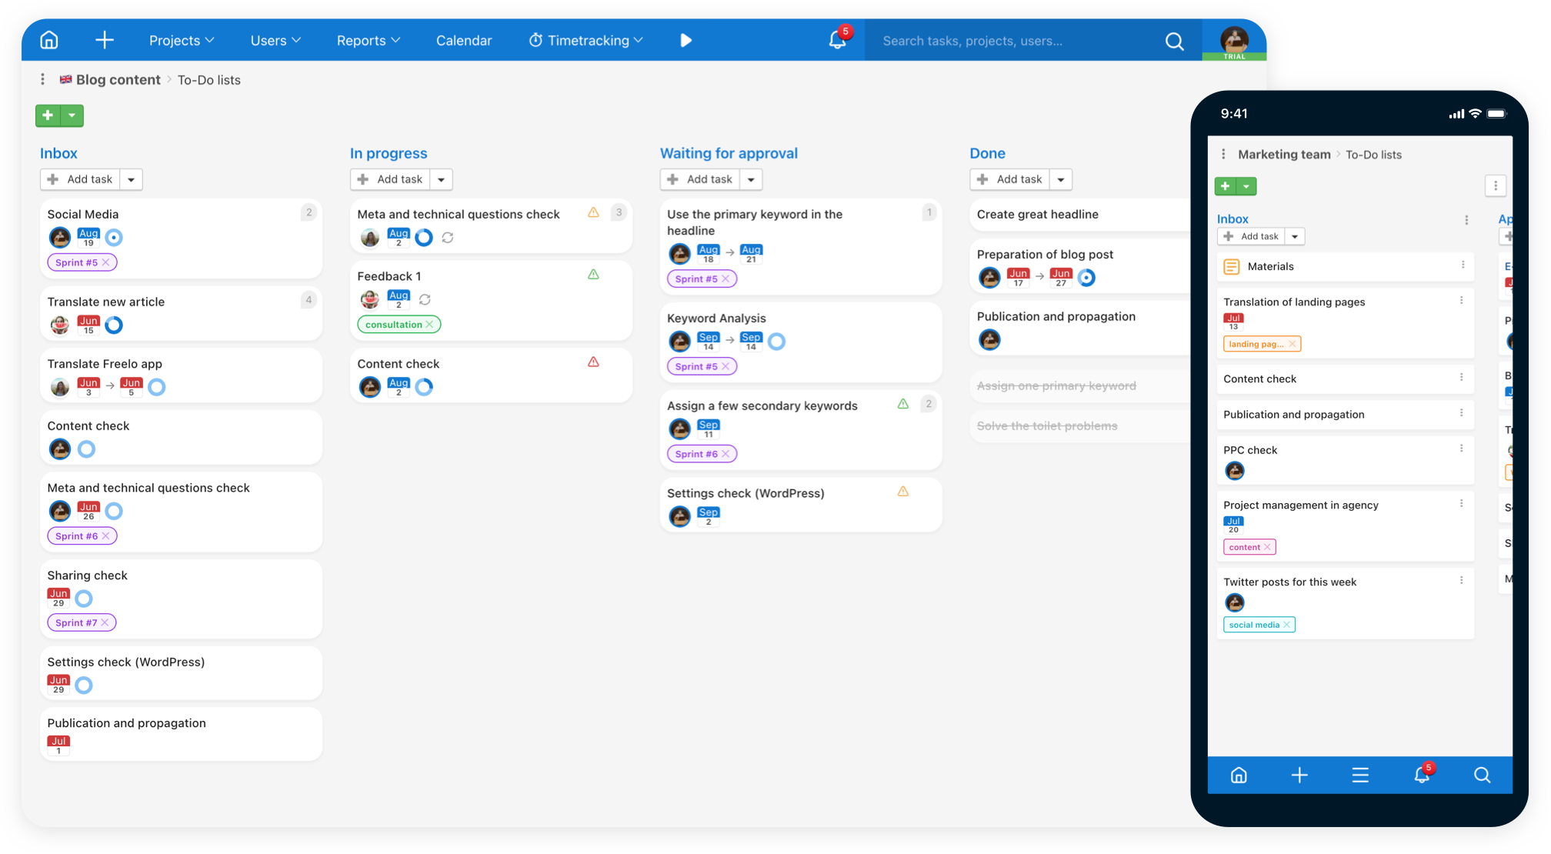Screen dimensions: 1551x854
Task: Open the Add task dropdown in In progress column
Action: click(441, 178)
